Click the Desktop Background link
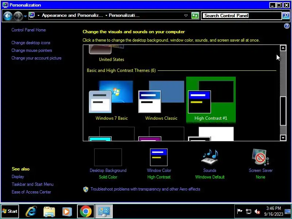Image resolution: width=292 pixels, height=219 pixels. point(108,170)
